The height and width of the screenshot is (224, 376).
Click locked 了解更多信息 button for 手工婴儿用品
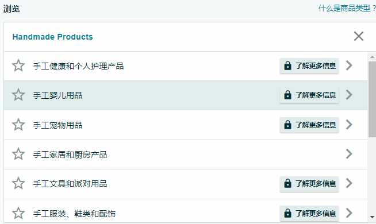[x=309, y=95]
